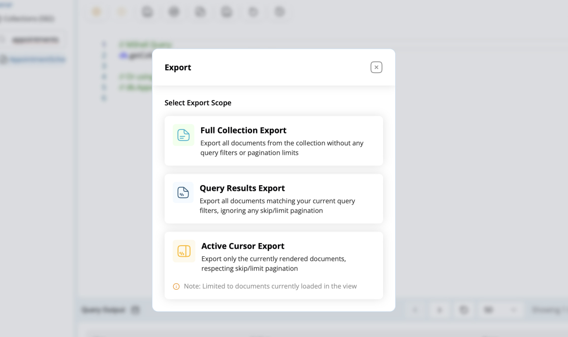Click the green Full Collection Export document icon
Viewport: 568px width, 337px height.
point(183,135)
